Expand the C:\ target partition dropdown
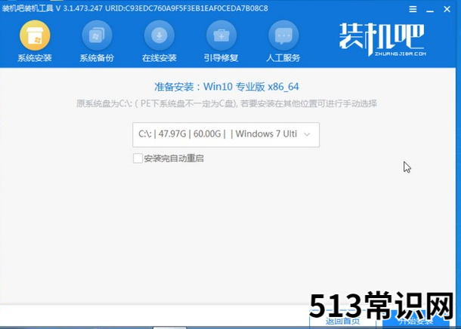This screenshot has height=329, width=461. [226, 135]
